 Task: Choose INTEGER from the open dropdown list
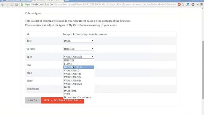click(79, 60)
